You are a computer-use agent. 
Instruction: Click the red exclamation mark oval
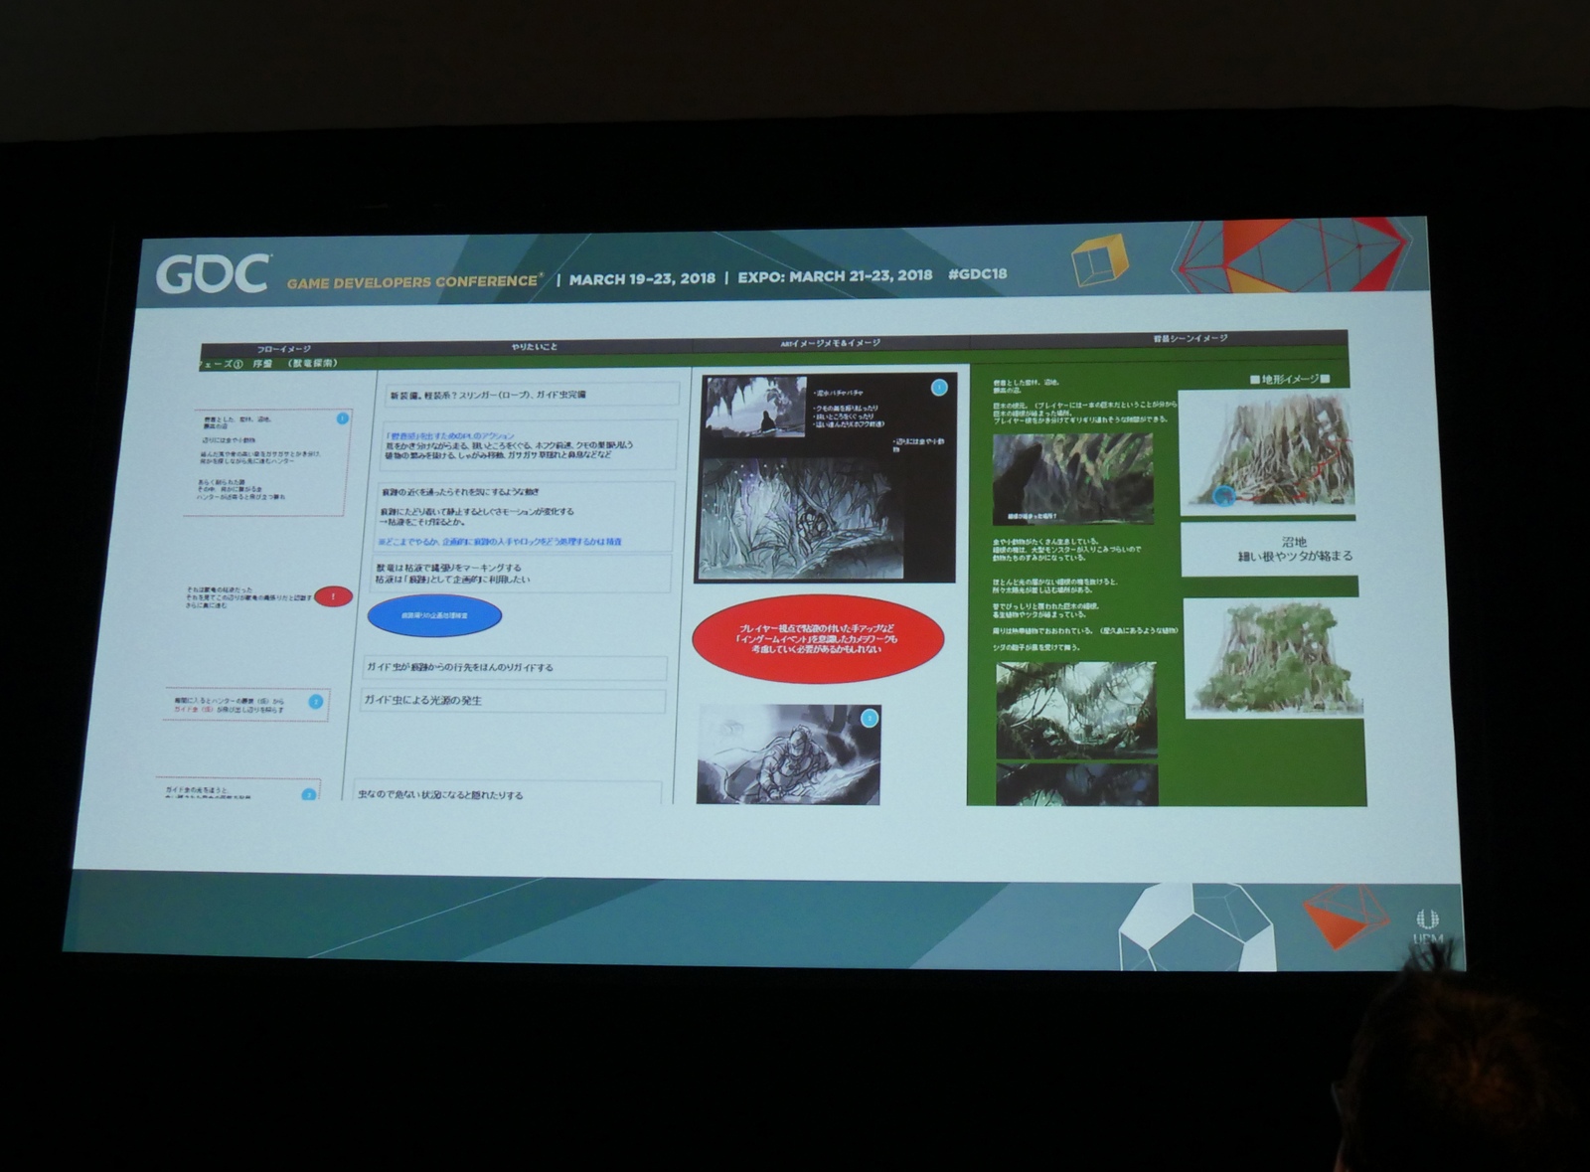(x=333, y=596)
